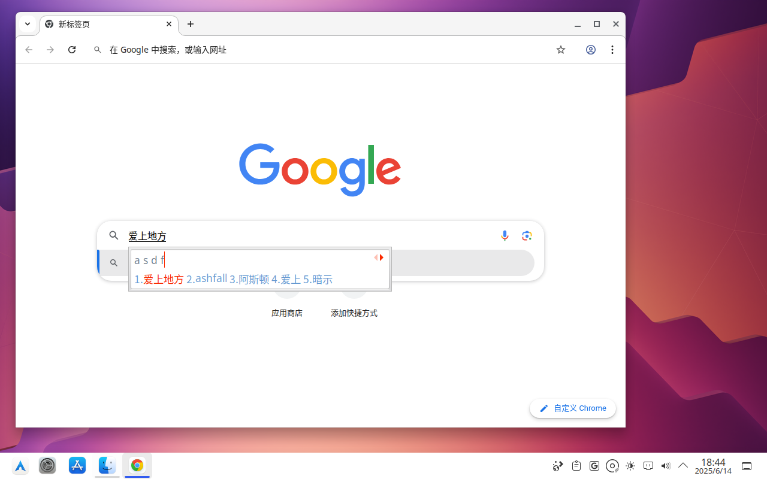Expand hidden tray icons with the caret

click(x=683, y=465)
